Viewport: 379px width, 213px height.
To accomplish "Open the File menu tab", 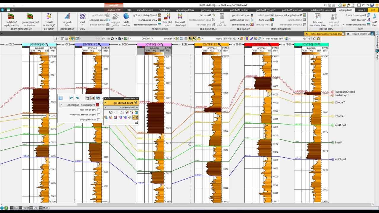I will (x=372, y=10).
